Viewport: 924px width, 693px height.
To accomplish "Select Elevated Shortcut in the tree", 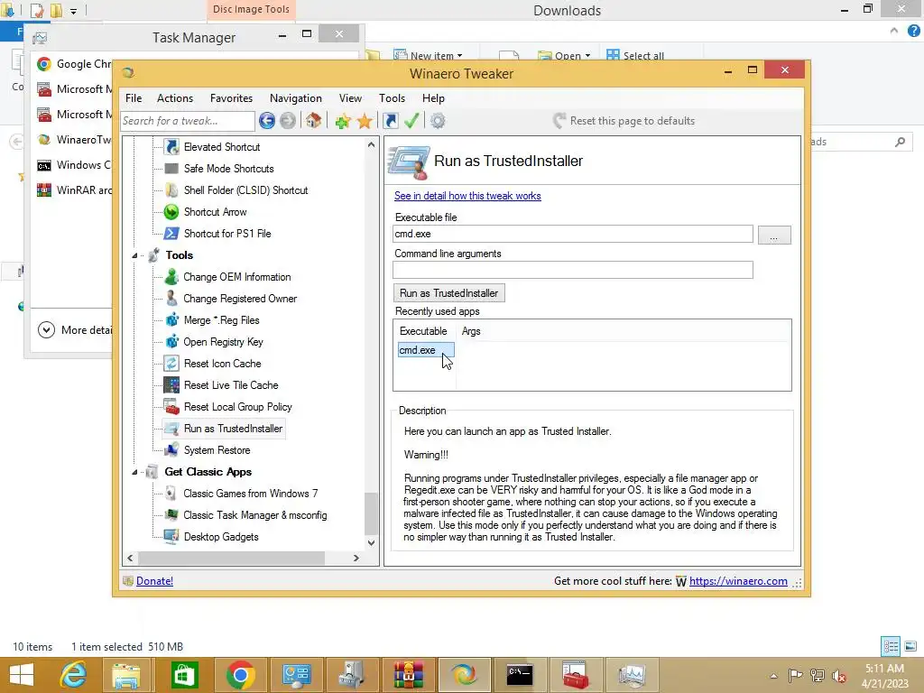I will click(x=222, y=147).
